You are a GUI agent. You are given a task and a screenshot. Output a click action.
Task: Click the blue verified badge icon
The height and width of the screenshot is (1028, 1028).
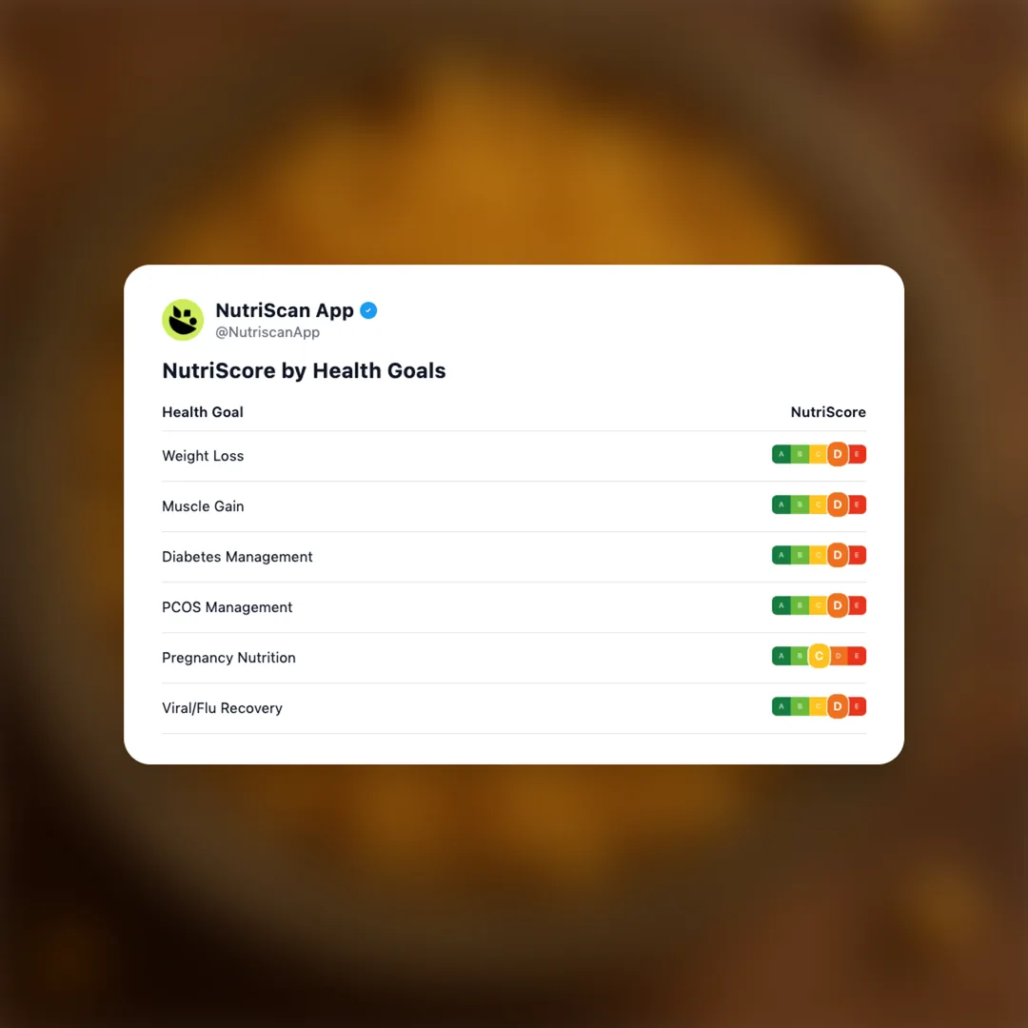(x=368, y=310)
